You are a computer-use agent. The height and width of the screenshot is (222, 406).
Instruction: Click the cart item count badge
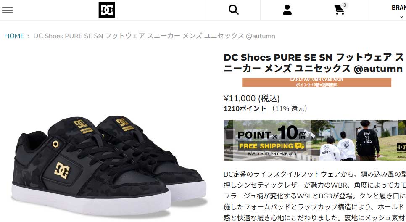tap(345, 5)
